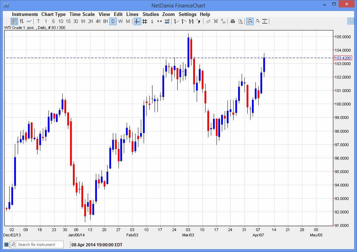Toggle the zoom in magnifier mode

point(250,21)
